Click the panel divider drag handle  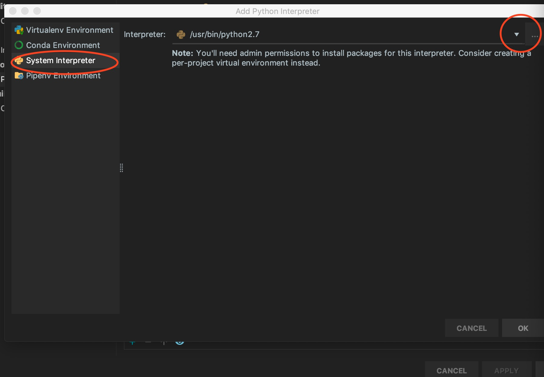121,168
